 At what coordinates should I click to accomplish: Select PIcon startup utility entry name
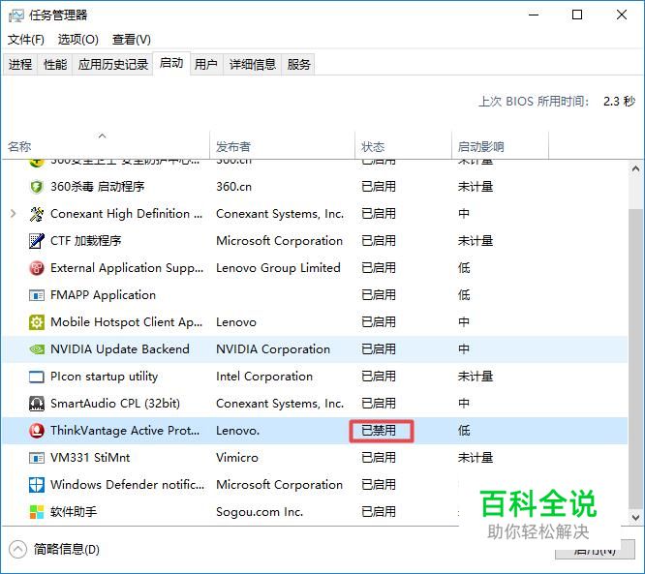tap(104, 377)
